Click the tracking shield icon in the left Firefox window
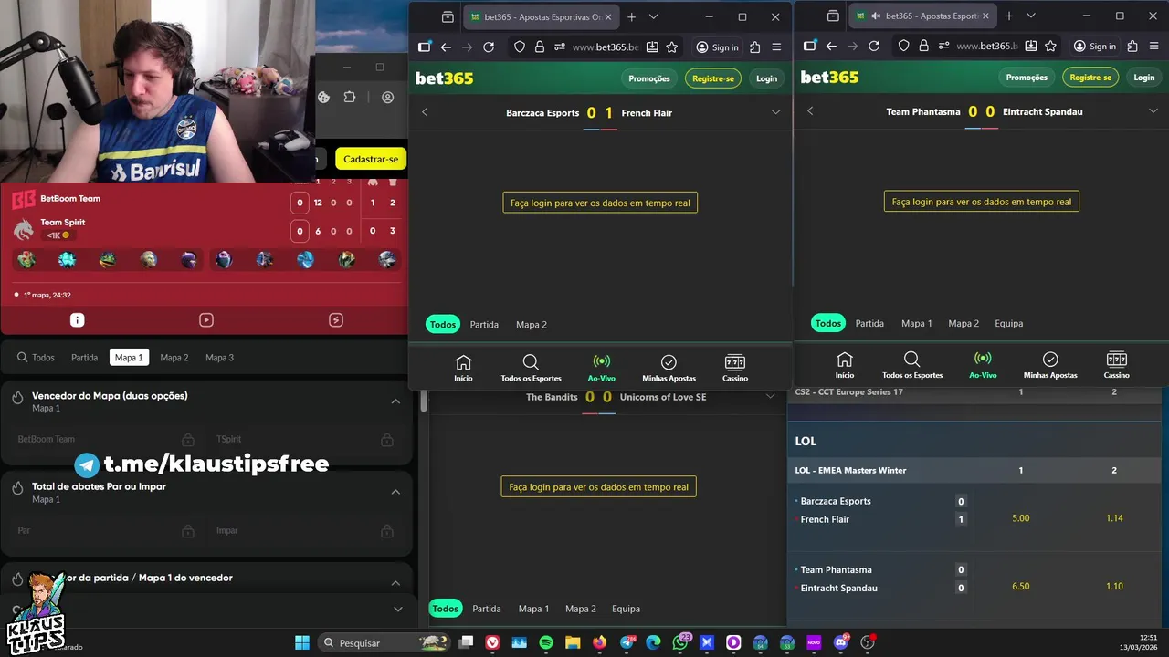Image resolution: width=1169 pixels, height=657 pixels. click(x=519, y=47)
